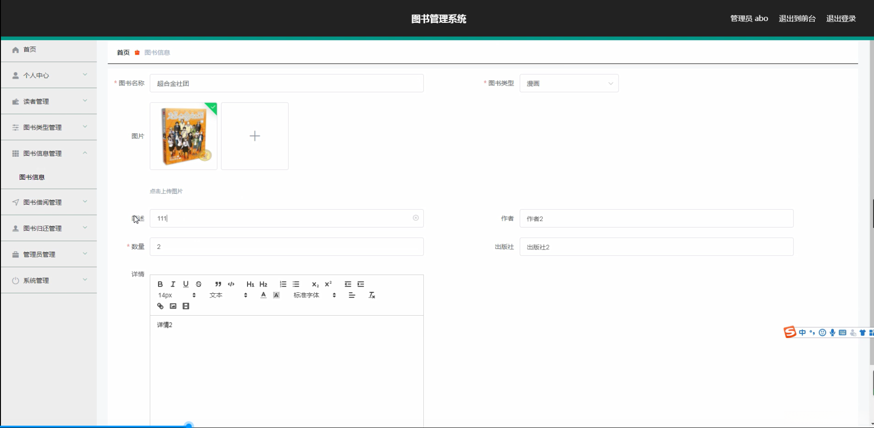
Task: Click the 管理员 abo account label
Action: pos(749,19)
